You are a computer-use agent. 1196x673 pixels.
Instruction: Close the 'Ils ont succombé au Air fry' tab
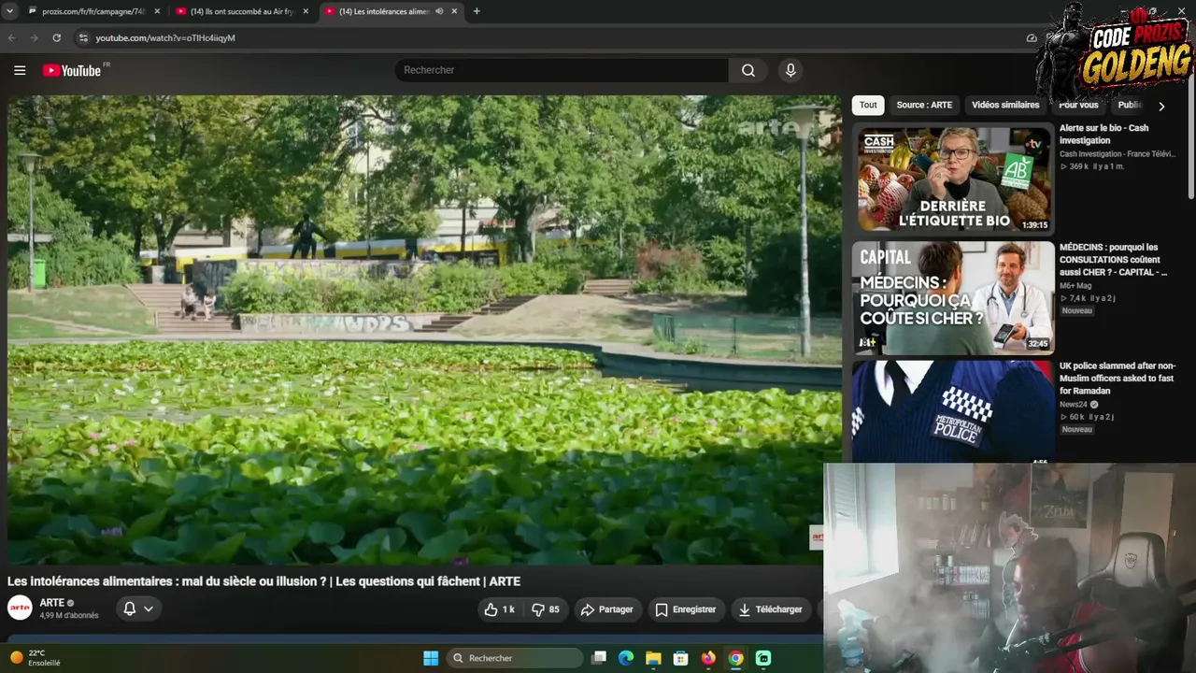tap(306, 11)
